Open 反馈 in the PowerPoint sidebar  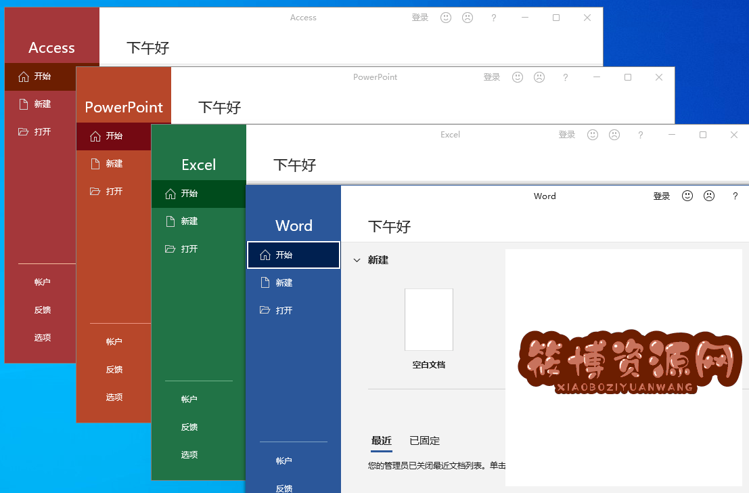114,370
